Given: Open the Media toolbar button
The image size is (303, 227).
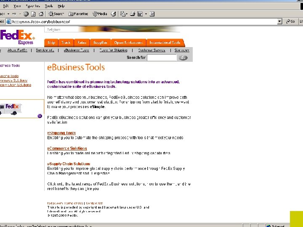Looking at the screenshot, I should point(100,14).
